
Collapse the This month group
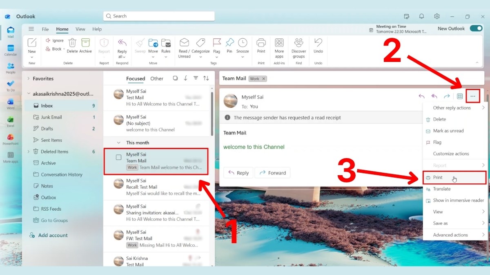click(x=119, y=143)
